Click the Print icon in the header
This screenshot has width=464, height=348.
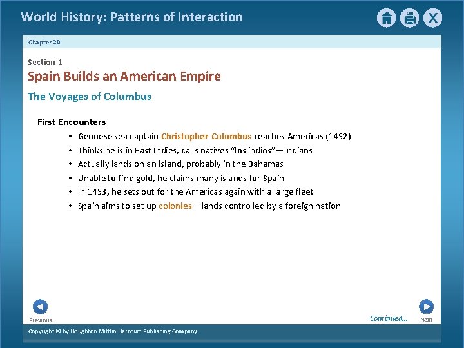[410, 18]
